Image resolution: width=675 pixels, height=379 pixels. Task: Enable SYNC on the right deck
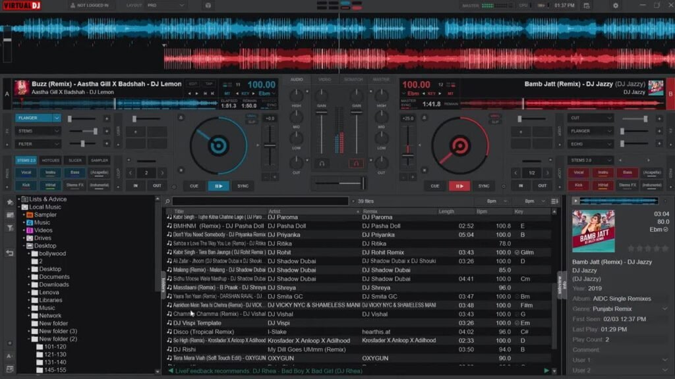tap(484, 186)
